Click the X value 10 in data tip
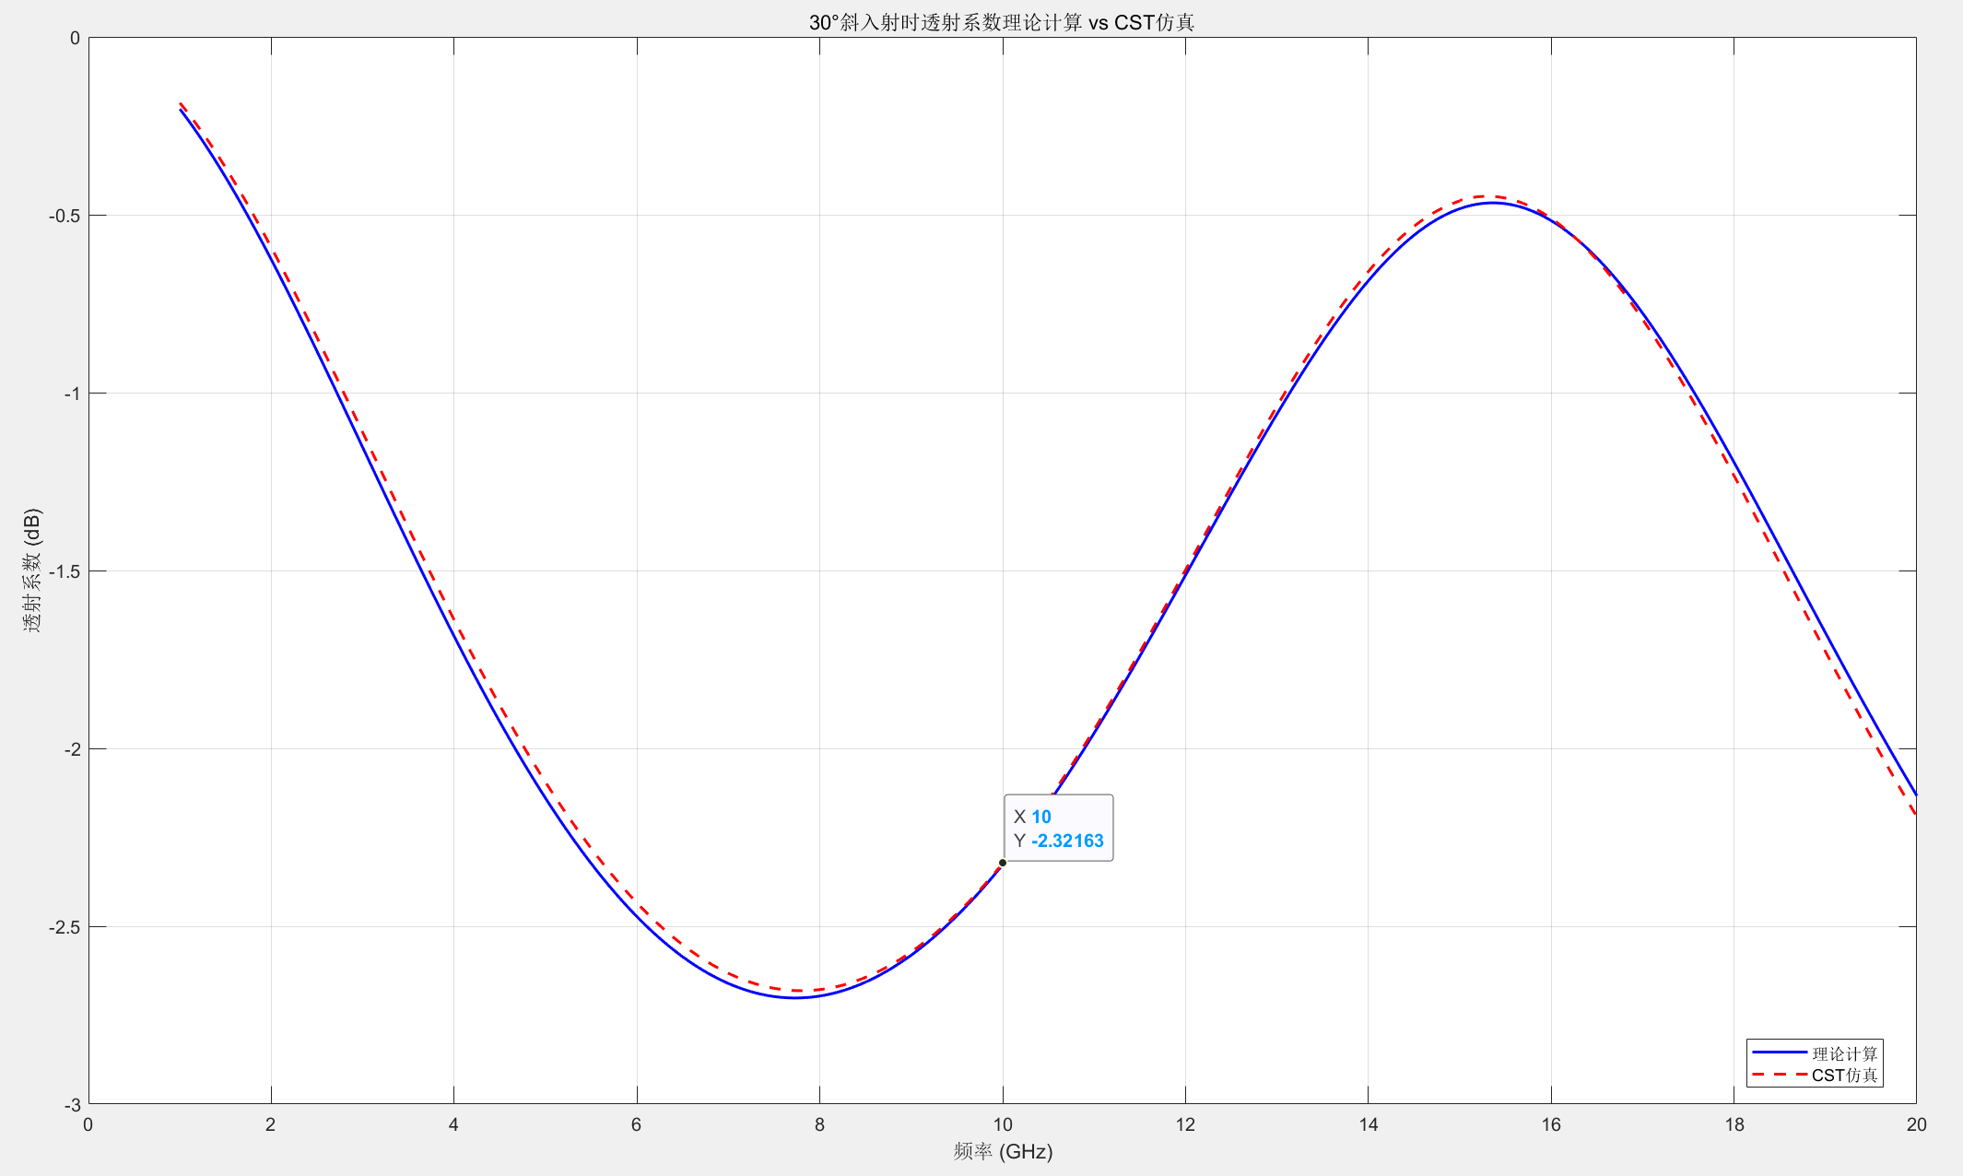This screenshot has width=1963, height=1176. tap(1040, 817)
